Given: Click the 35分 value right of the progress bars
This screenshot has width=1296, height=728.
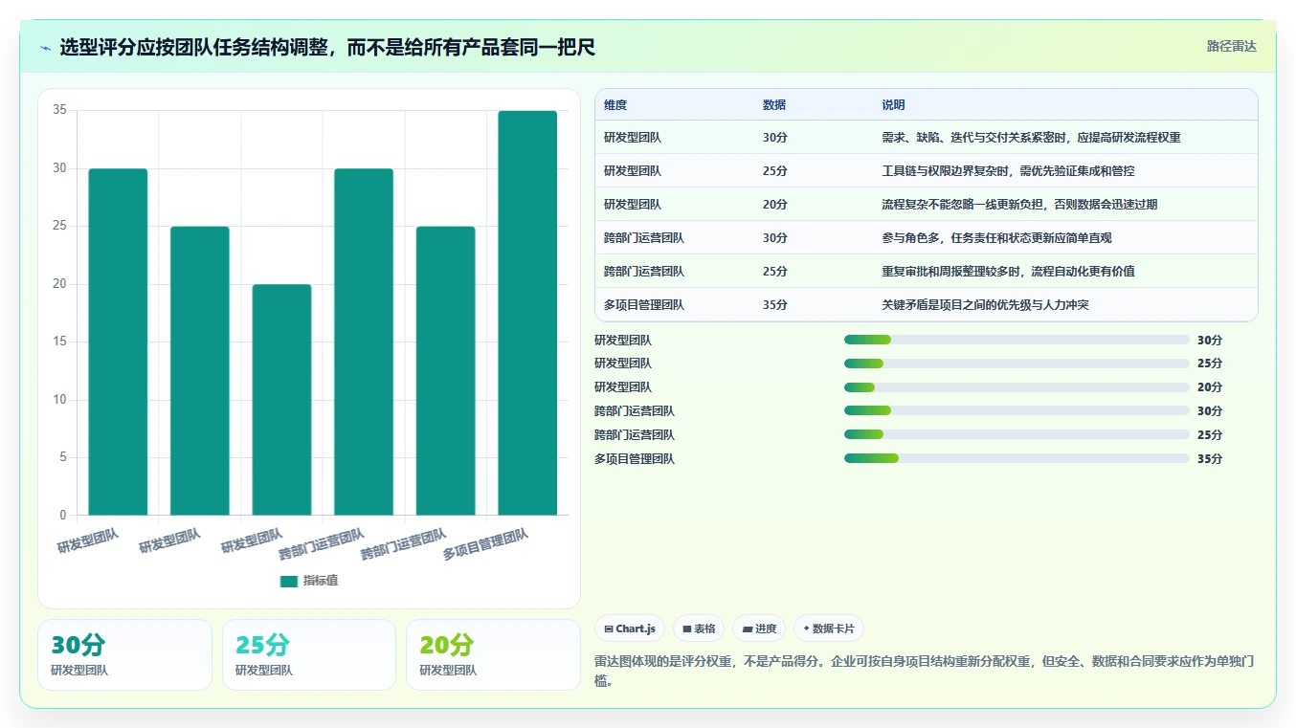Looking at the screenshot, I should tap(1210, 459).
